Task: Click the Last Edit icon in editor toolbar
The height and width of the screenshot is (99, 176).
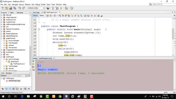Action: [x=48, y=16]
